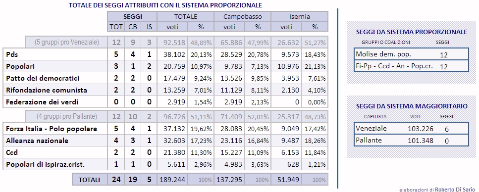This screenshot has width=479, height=192.
Task: Click the Alleanza nazionale row label
Action: tap(37, 141)
